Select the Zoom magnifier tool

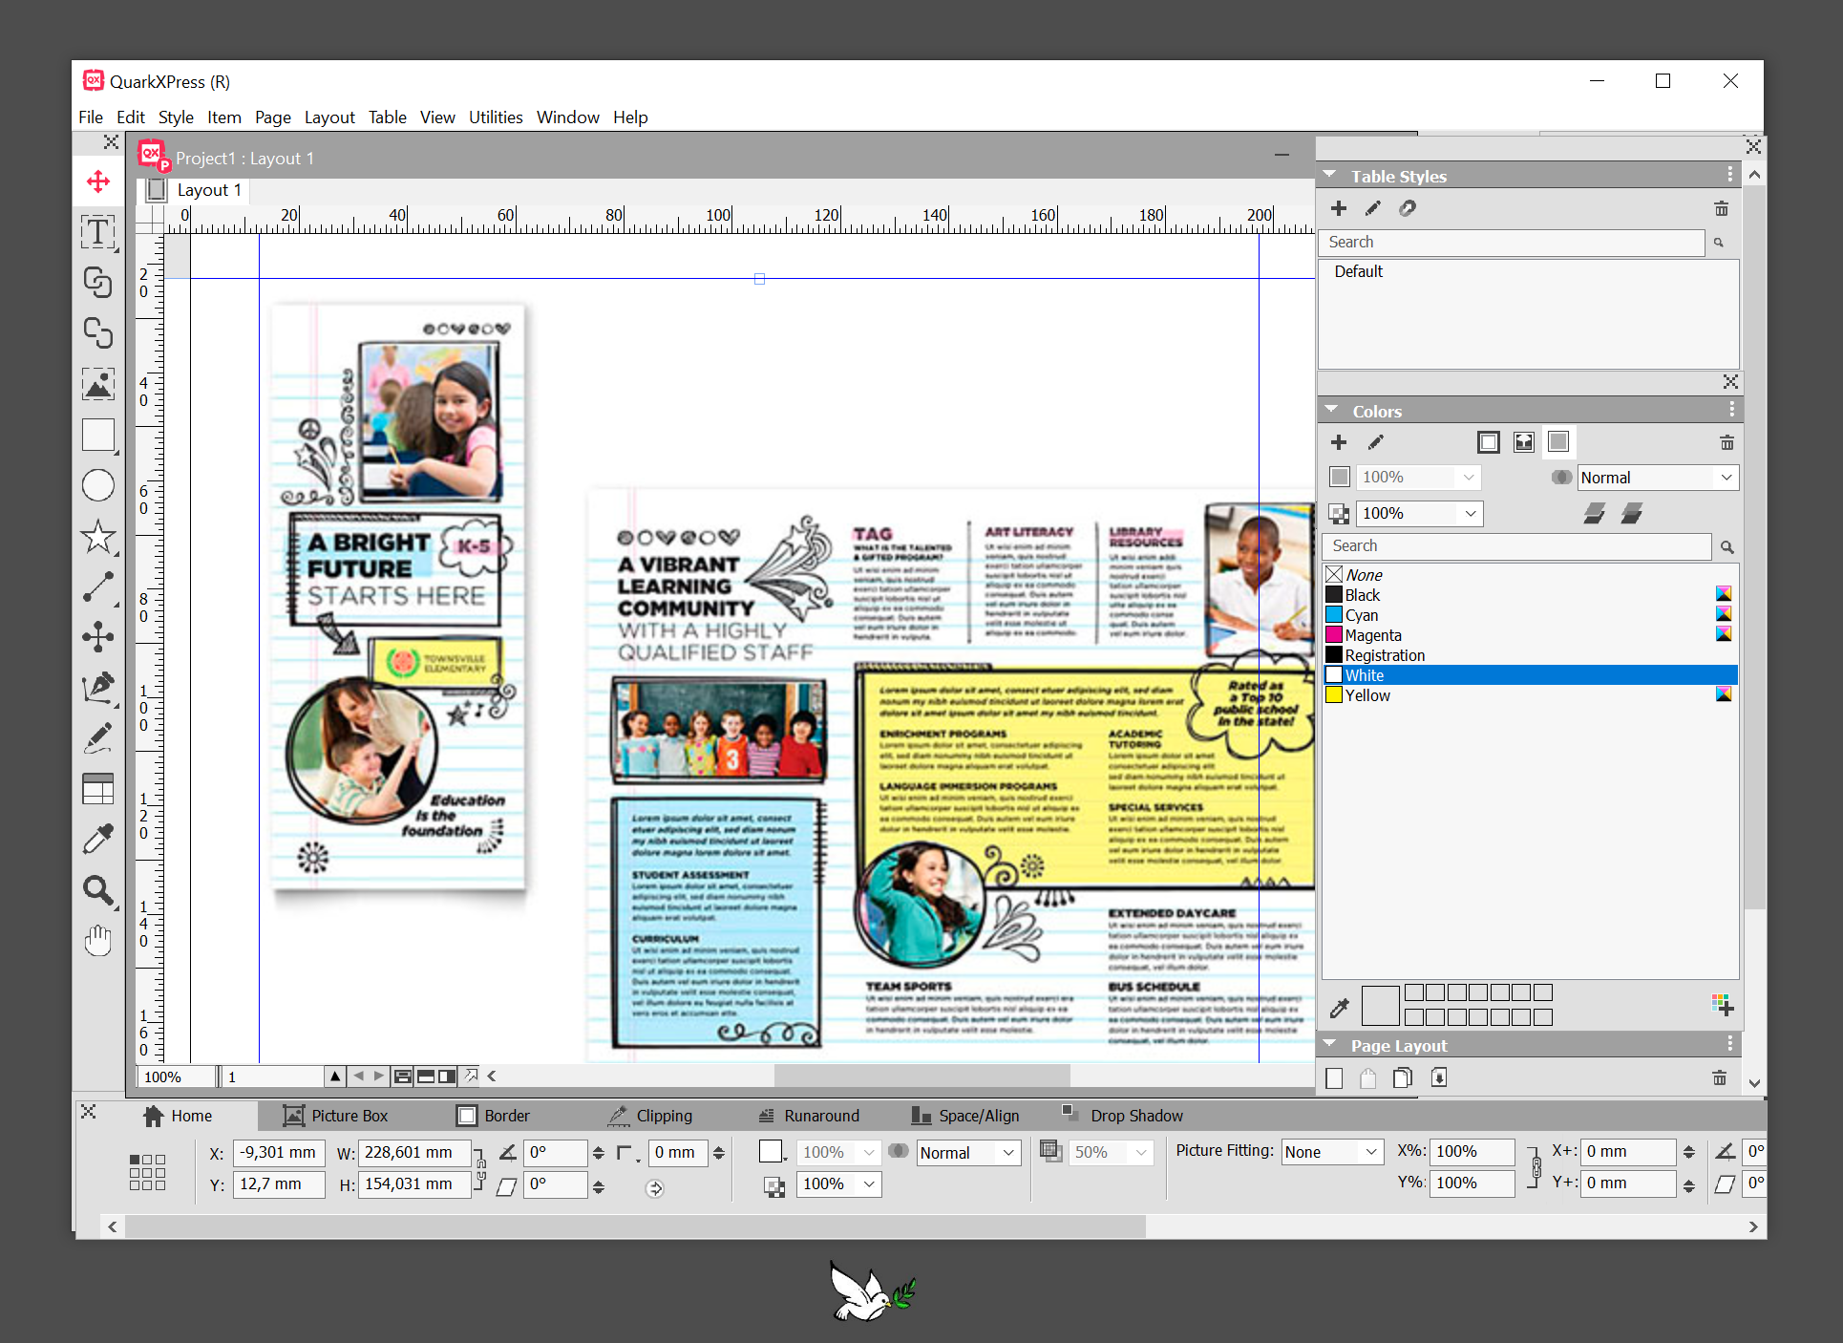(97, 890)
